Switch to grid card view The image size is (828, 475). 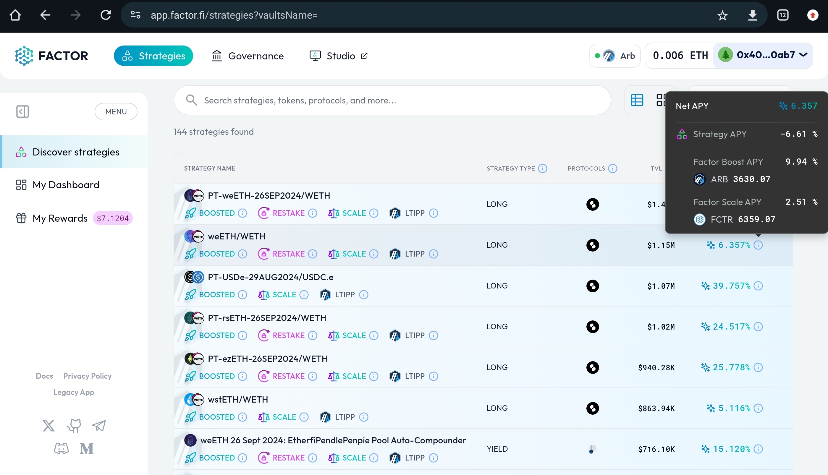point(660,100)
